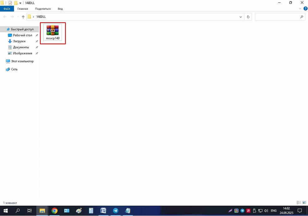Screen dimensions: 308x216
Task: Switch to details list view mode
Action: (x=299, y=203)
